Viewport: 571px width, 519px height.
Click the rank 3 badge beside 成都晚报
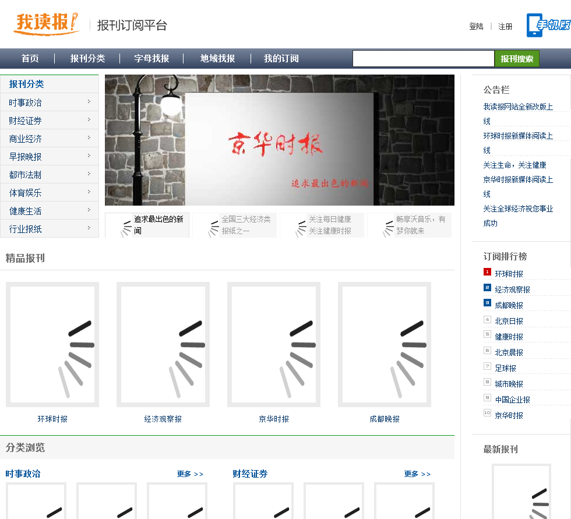pyautogui.click(x=487, y=303)
